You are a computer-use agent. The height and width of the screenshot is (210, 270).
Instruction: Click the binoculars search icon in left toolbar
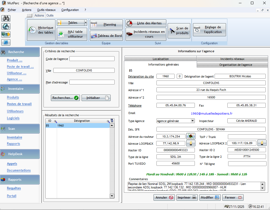(x=6, y=18)
